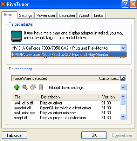Screen dimensions: 137x141
Task: Select the nv4_mini.sys row
Action: pos(66,113)
